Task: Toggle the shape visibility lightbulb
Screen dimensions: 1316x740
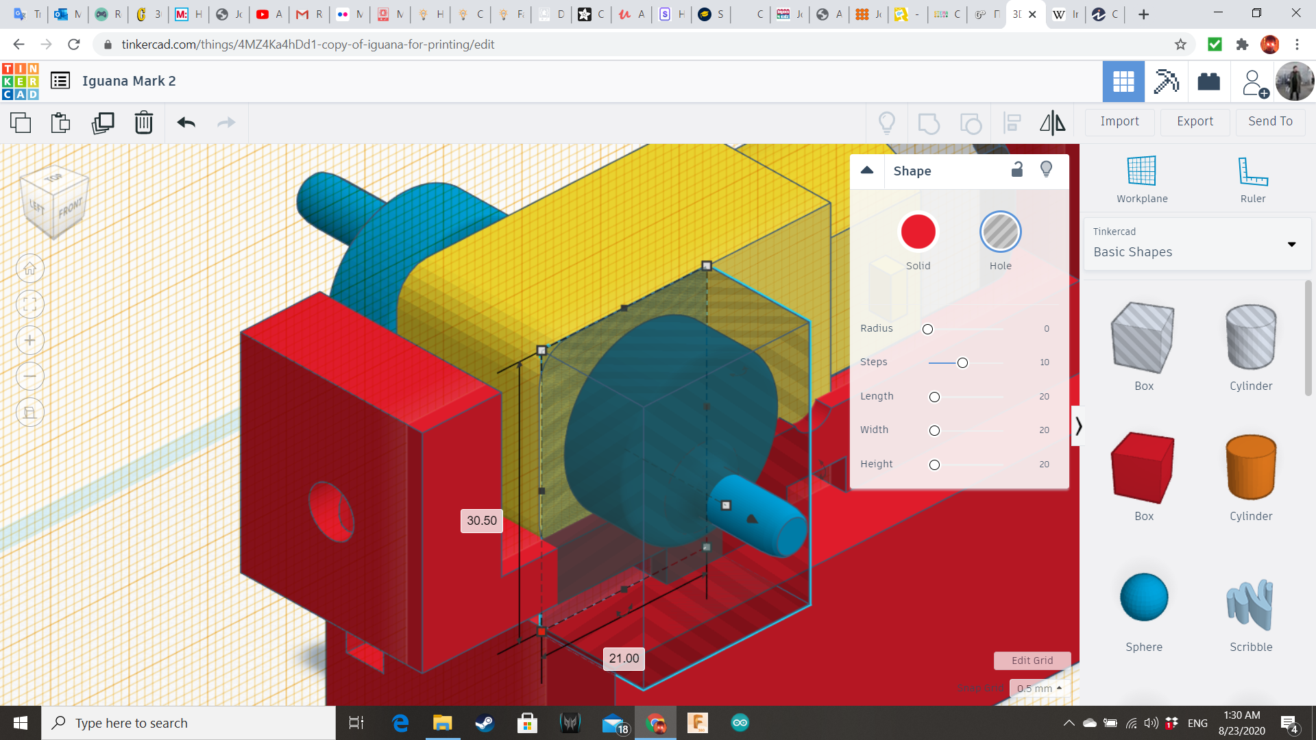Action: tap(1046, 170)
